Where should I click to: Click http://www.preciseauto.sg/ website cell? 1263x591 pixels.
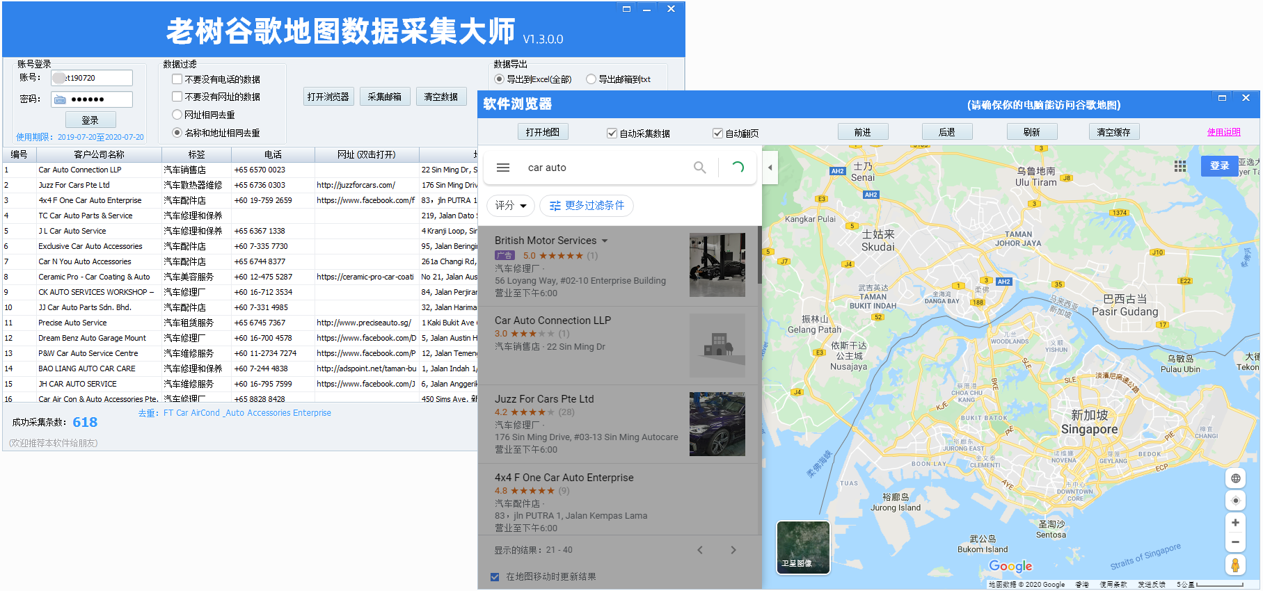[x=367, y=323]
